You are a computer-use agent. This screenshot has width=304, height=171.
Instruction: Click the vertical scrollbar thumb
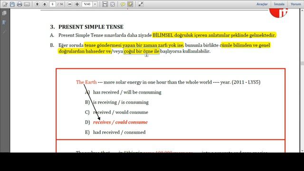tap(302, 63)
